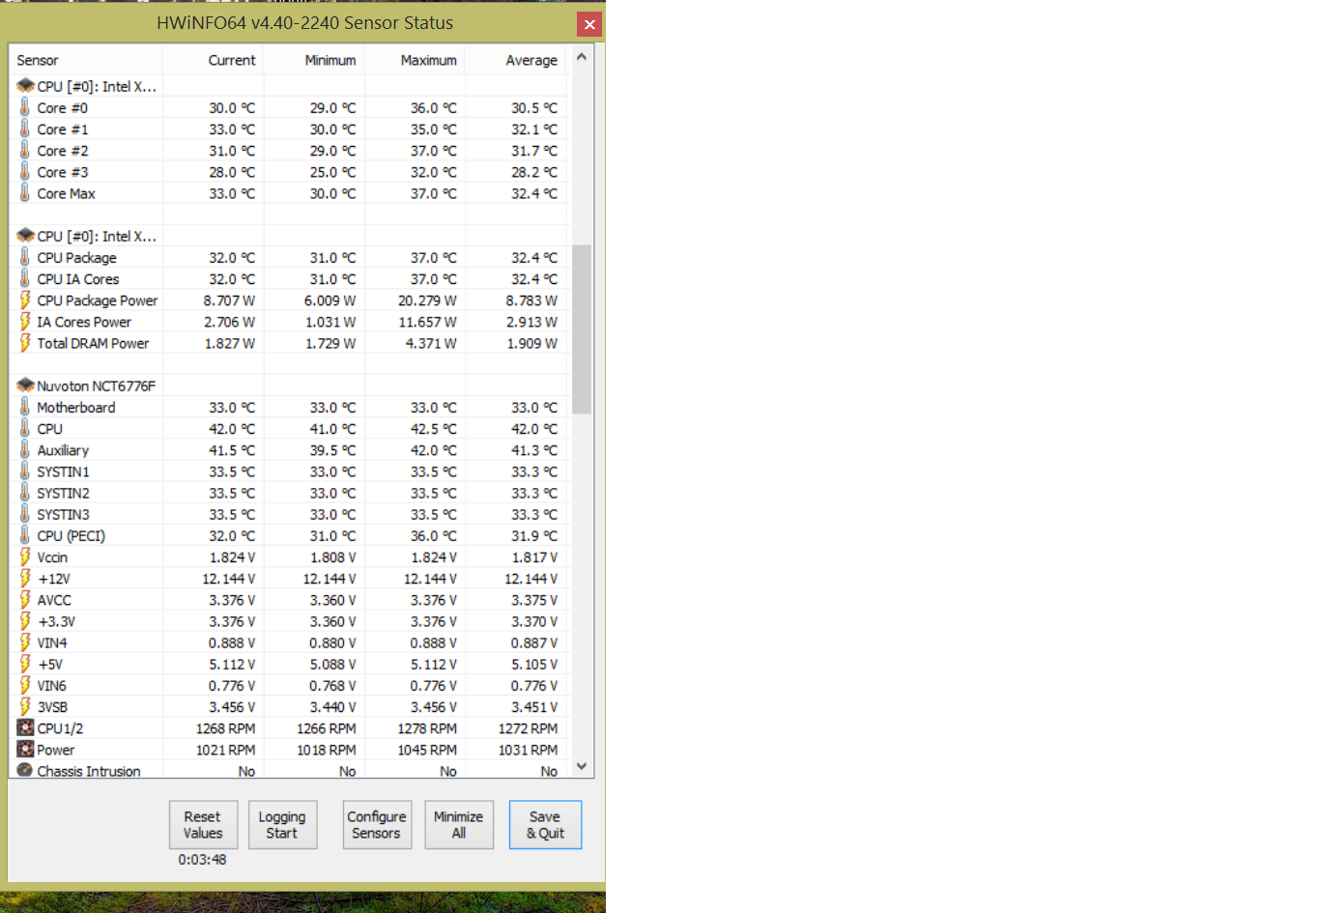Click the Average column header
This screenshot has height=913, width=1318.
coord(516,60)
